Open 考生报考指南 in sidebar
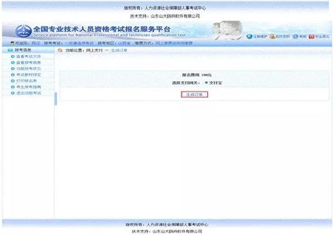The height and width of the screenshot is (235, 334). [x=29, y=87]
